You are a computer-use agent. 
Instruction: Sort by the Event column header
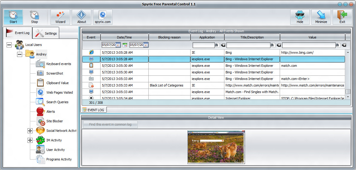91,37
